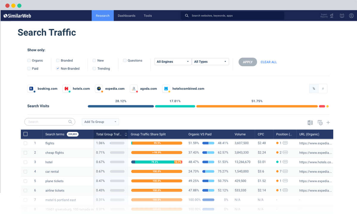Click the expedia.com site icon
Viewport: 357px width, 217px height.
[99, 89]
